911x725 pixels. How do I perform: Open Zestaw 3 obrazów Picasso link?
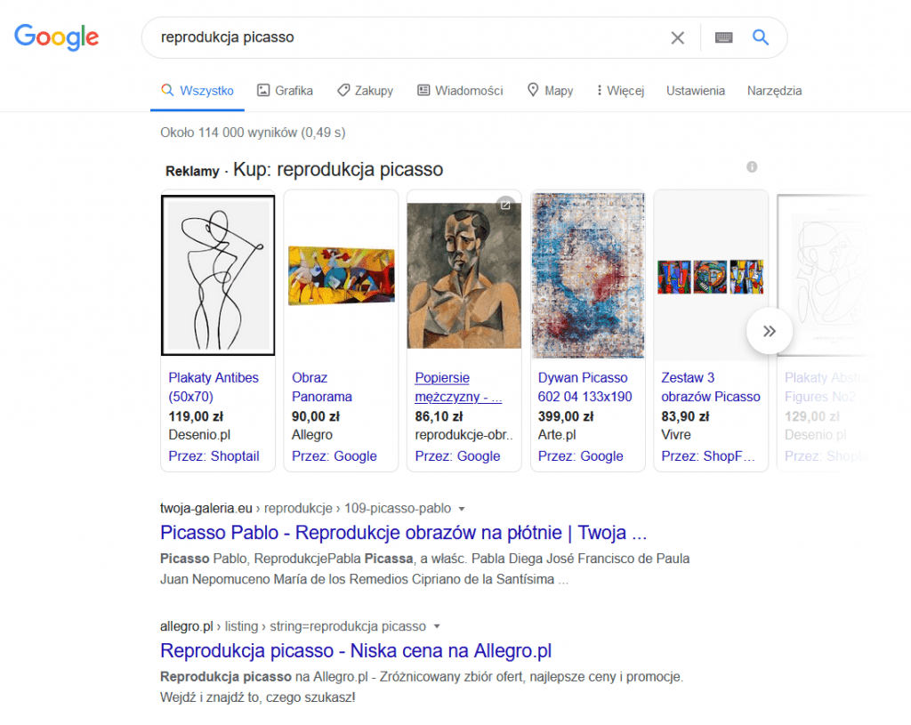711,387
